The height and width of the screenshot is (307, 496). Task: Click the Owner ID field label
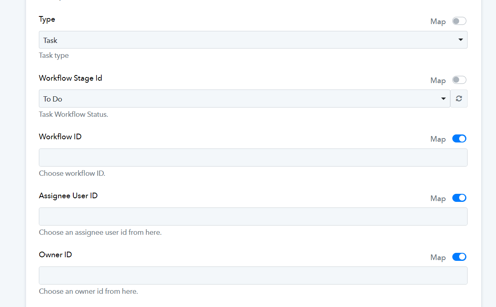55,254
